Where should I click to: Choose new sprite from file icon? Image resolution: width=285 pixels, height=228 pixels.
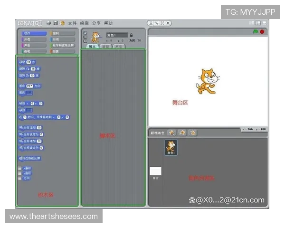pyautogui.click(x=182, y=133)
